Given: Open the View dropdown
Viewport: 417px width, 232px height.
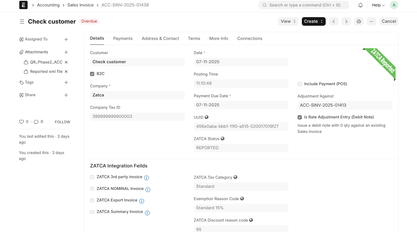Looking at the screenshot, I should coord(288,21).
